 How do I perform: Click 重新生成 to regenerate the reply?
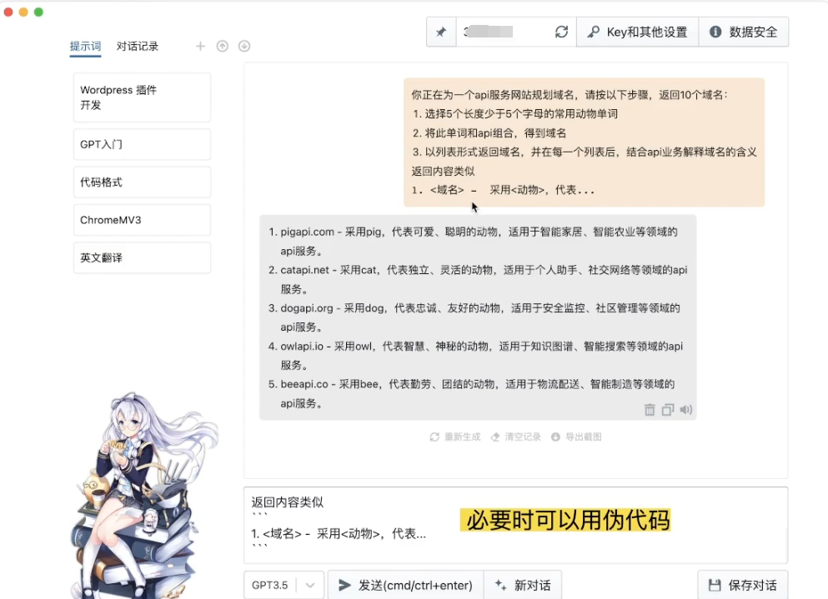[x=455, y=437]
